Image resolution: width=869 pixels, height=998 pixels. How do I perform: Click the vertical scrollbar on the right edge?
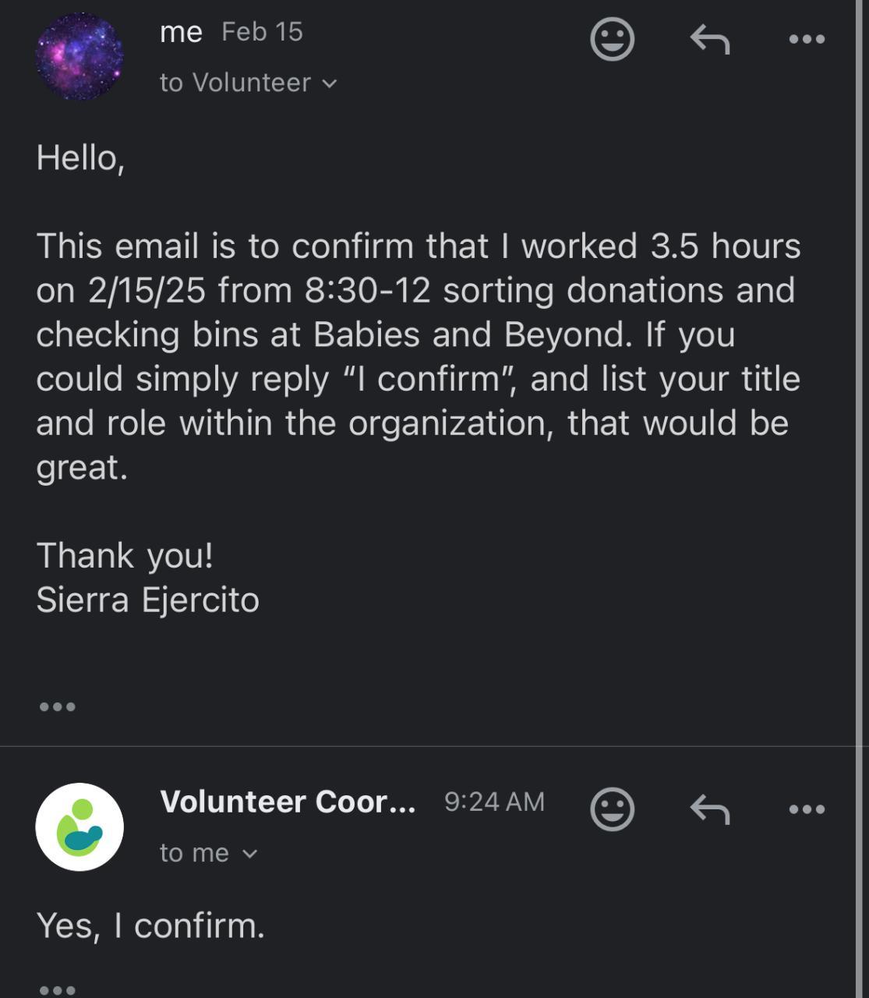[x=860, y=499]
